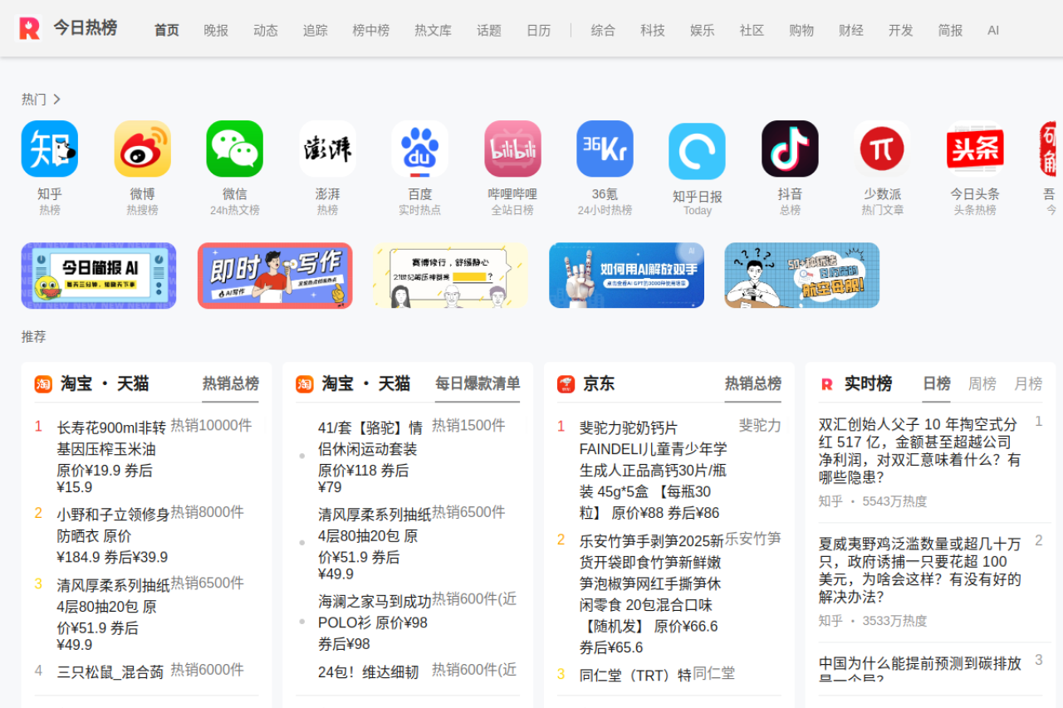The height and width of the screenshot is (708, 1063).
Task: Open the 日历 nav item
Action: click(x=539, y=31)
